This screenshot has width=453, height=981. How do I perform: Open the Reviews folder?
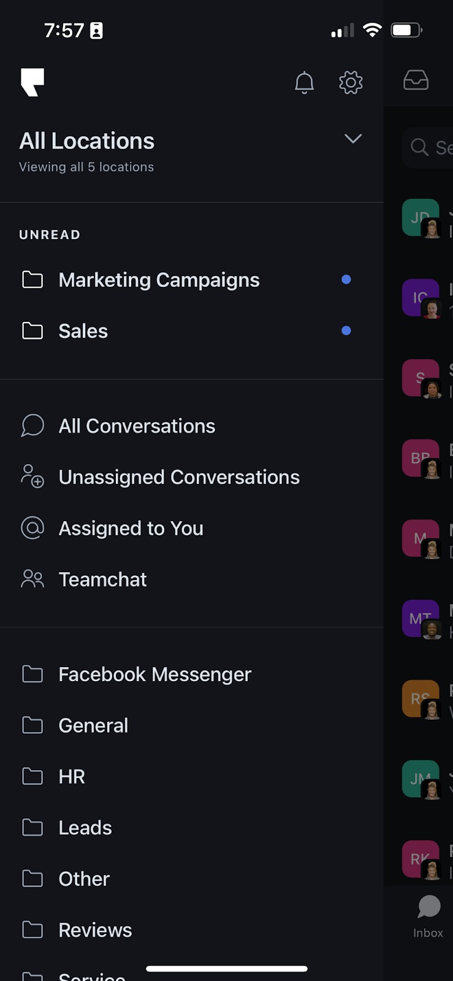click(192, 930)
